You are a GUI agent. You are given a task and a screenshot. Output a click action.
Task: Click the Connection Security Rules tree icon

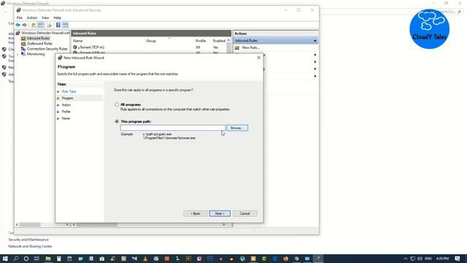(23, 49)
